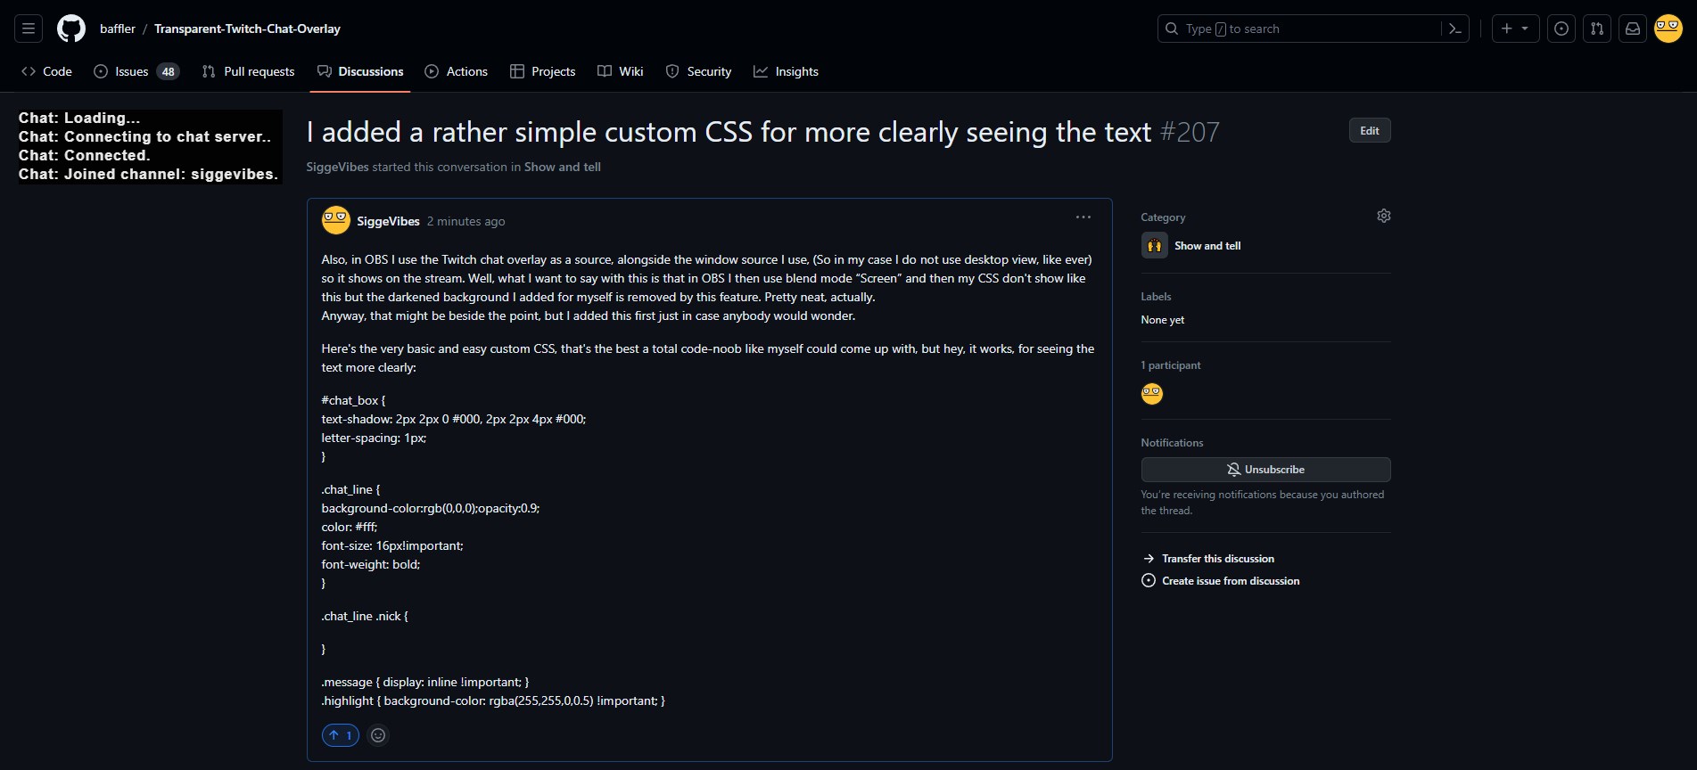Switch to the Discussions tab
Viewport: 1697px width, 770px height.
click(360, 70)
